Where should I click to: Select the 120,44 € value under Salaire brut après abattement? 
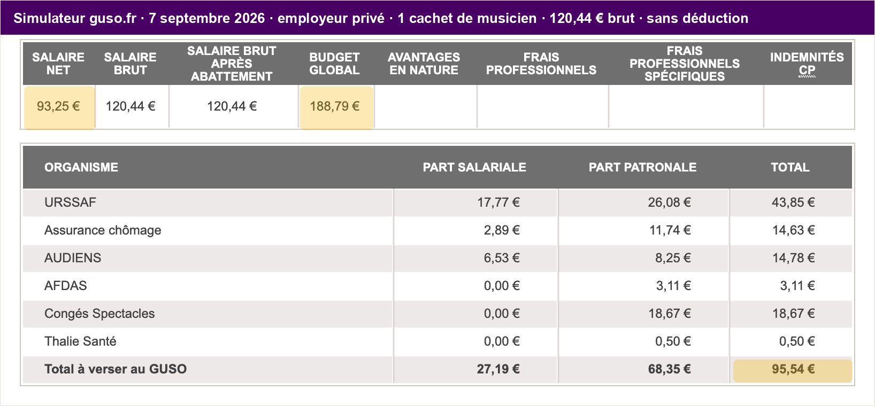tap(232, 106)
